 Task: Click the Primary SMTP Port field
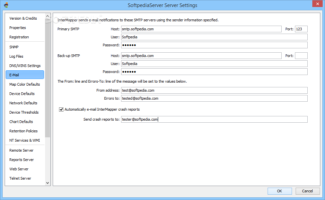[301, 29]
